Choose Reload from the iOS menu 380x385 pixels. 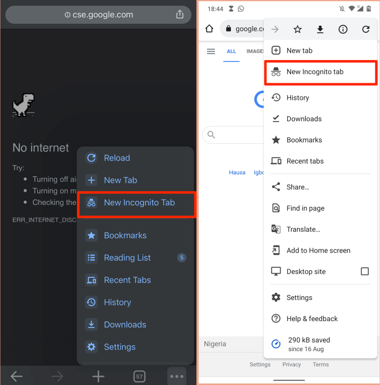click(117, 158)
